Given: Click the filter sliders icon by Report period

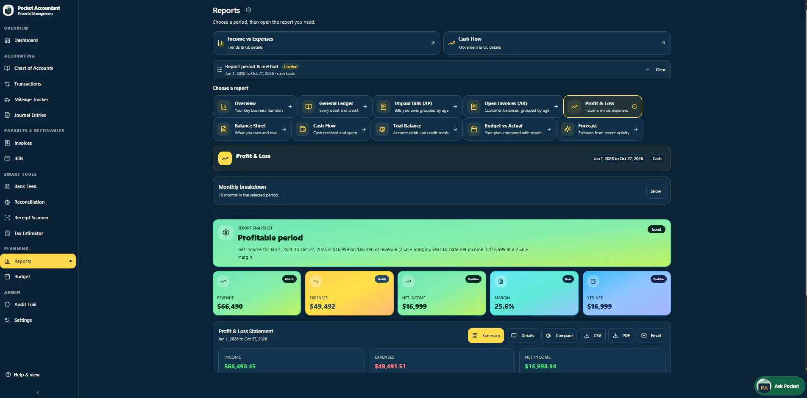Looking at the screenshot, I should (x=220, y=70).
